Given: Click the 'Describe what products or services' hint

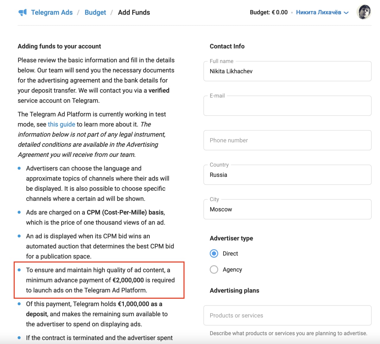Looking at the screenshot, I should click(x=289, y=333).
